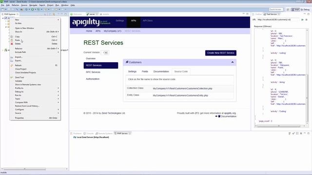This screenshot has height=175, width=312.
Task: Click the external tools icon in main toolbar
Action: point(39,9)
